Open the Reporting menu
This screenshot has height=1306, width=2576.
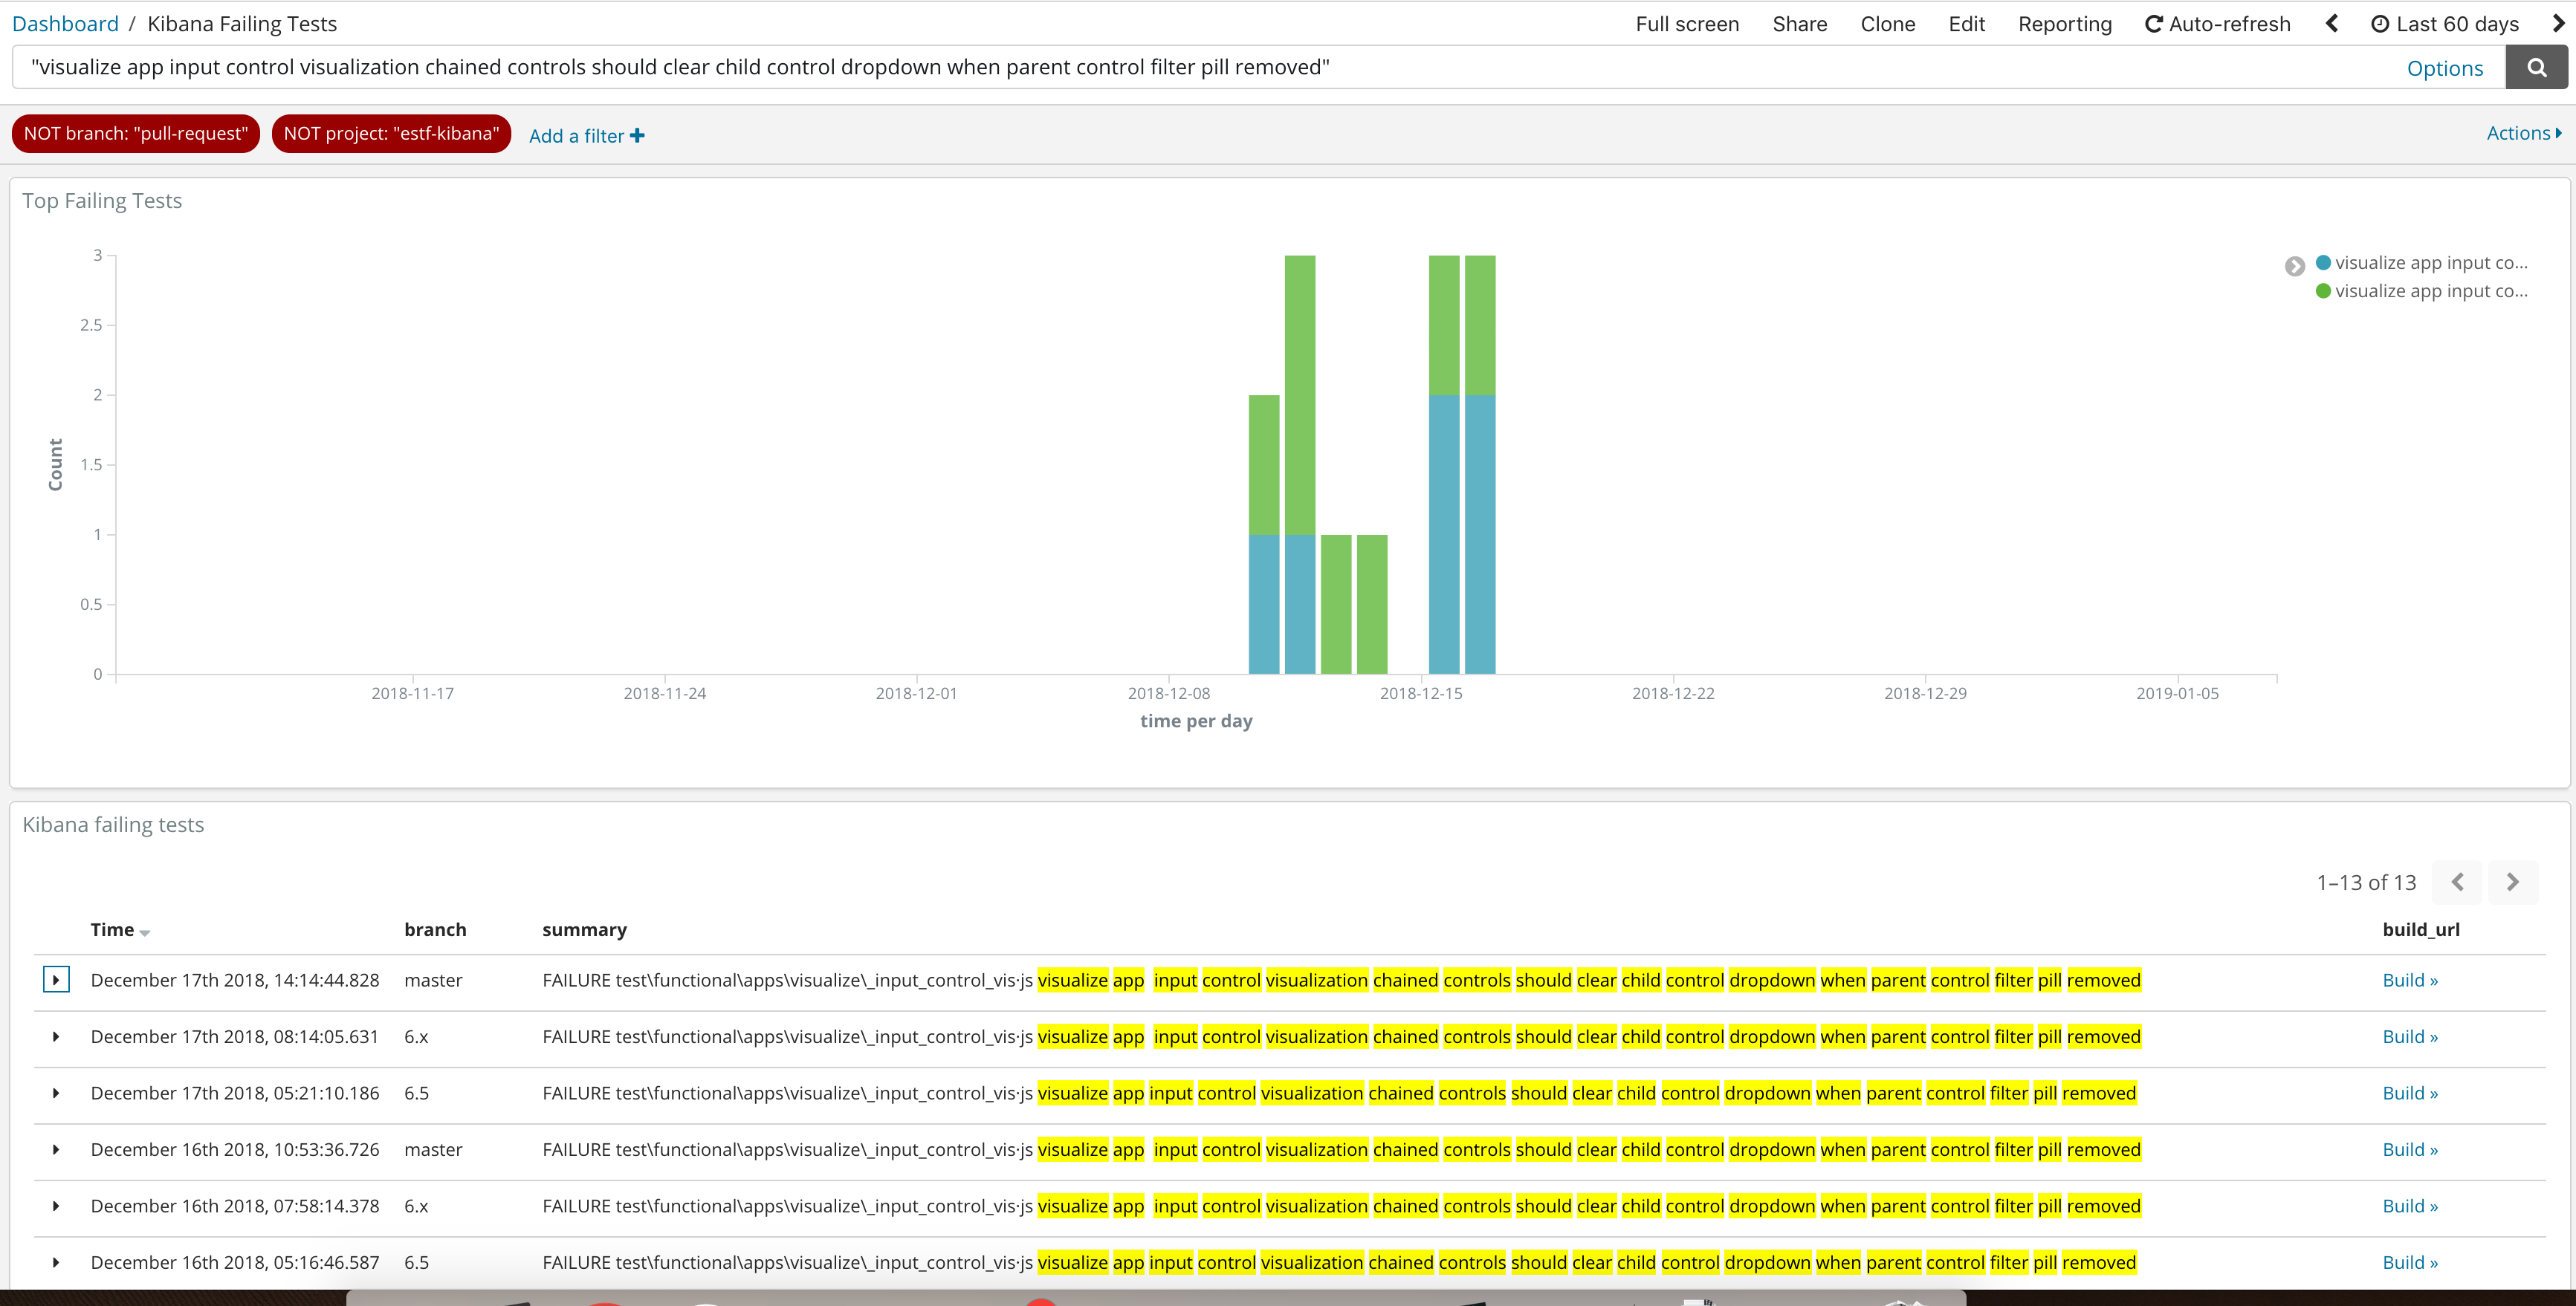tap(2064, 24)
